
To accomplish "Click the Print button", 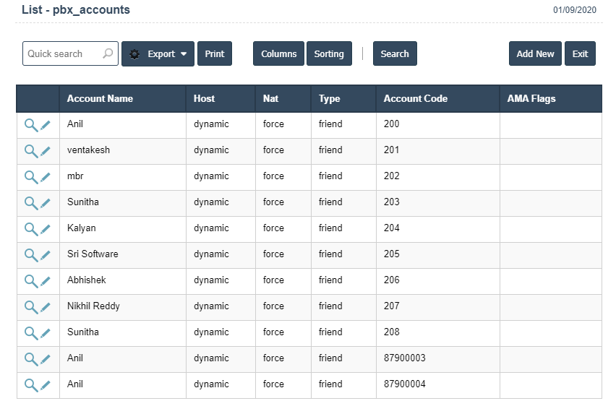I will coord(215,53).
